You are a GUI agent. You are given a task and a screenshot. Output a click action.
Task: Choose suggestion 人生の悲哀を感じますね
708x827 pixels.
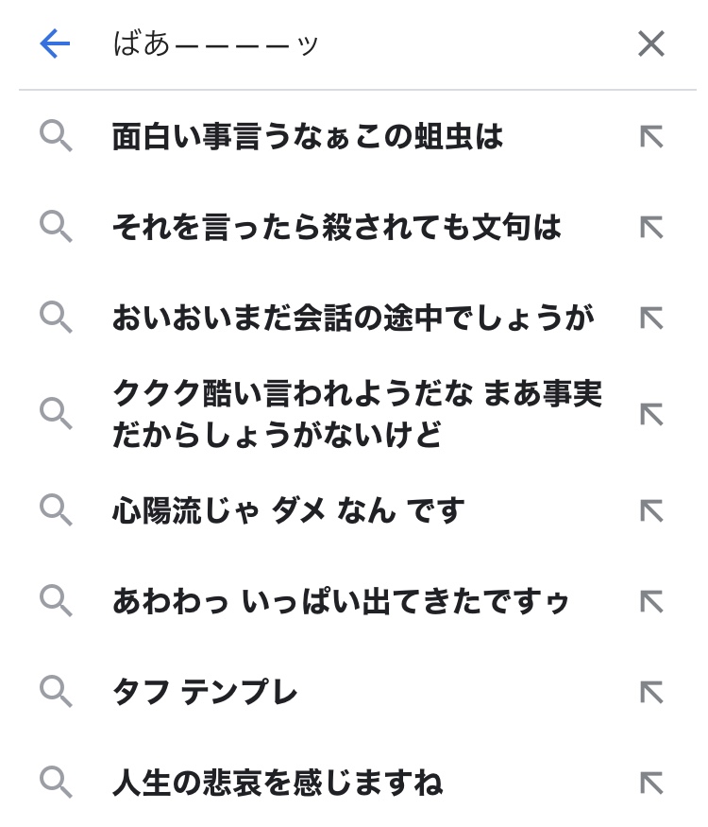278,783
